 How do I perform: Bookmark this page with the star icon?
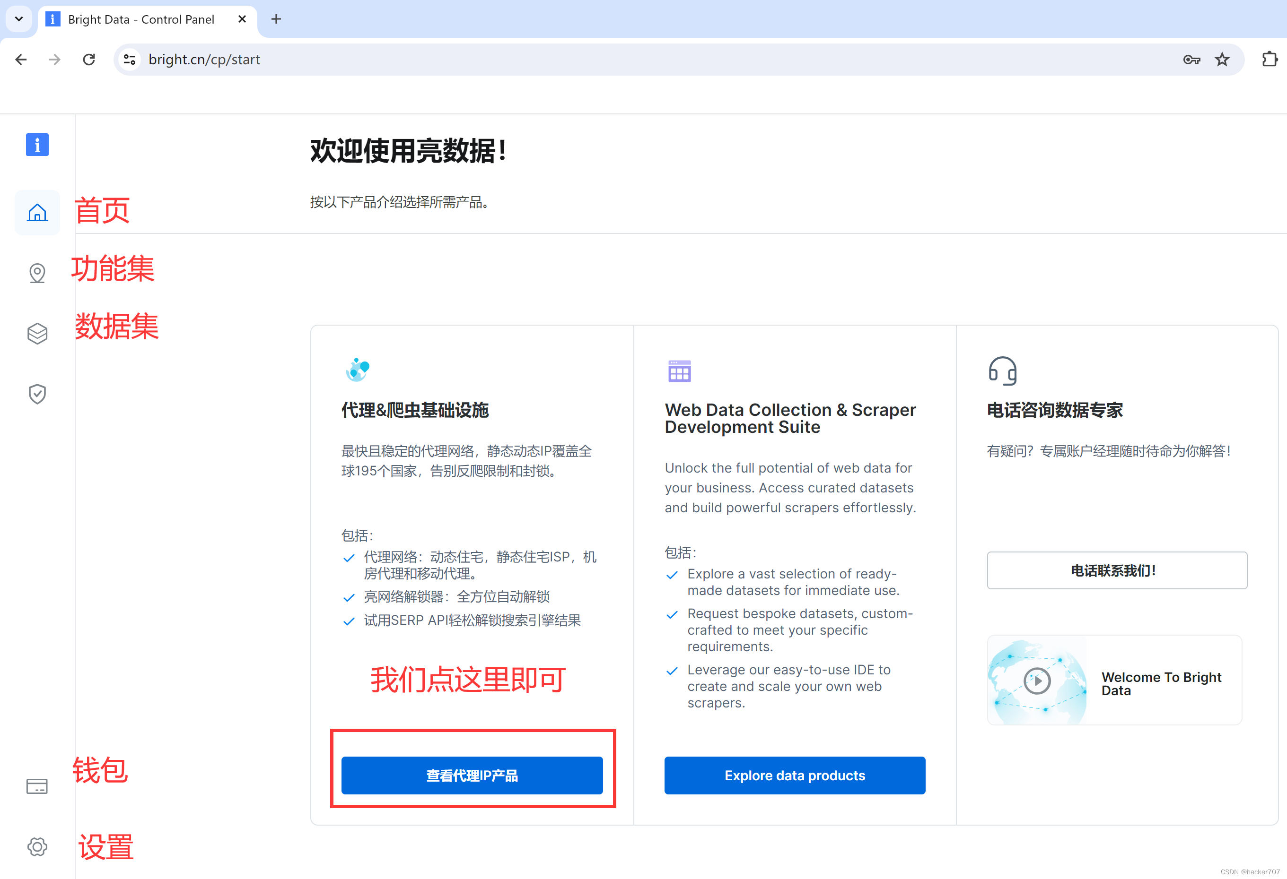click(x=1222, y=60)
